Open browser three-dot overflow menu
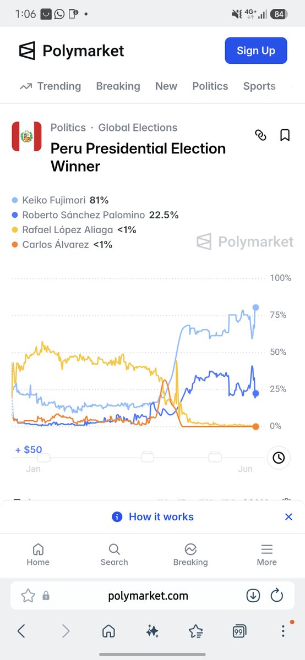The width and height of the screenshot is (305, 660). [283, 631]
